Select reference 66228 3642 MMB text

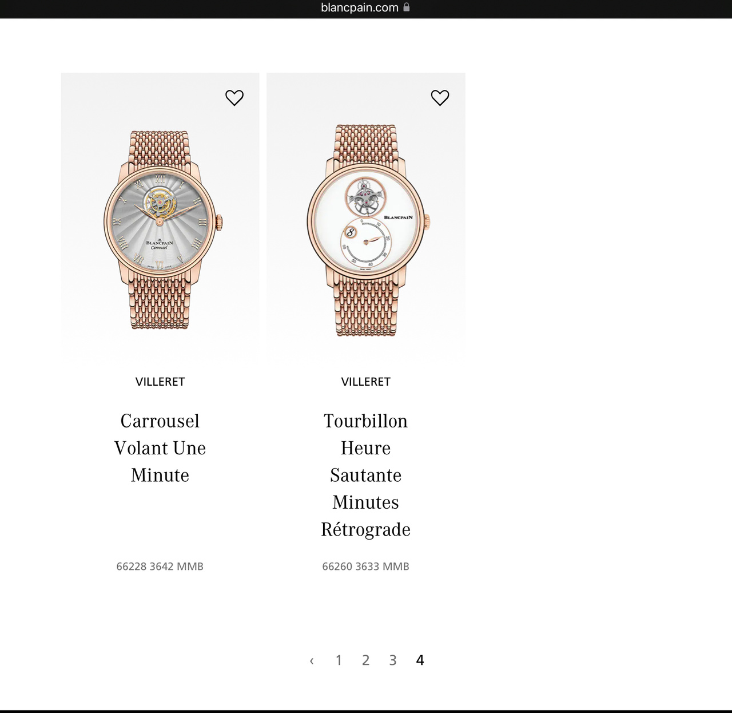[x=160, y=567]
